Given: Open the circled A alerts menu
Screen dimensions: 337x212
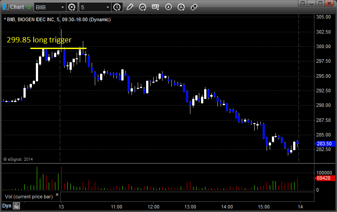Looking at the screenshot, I should (x=181, y=8).
